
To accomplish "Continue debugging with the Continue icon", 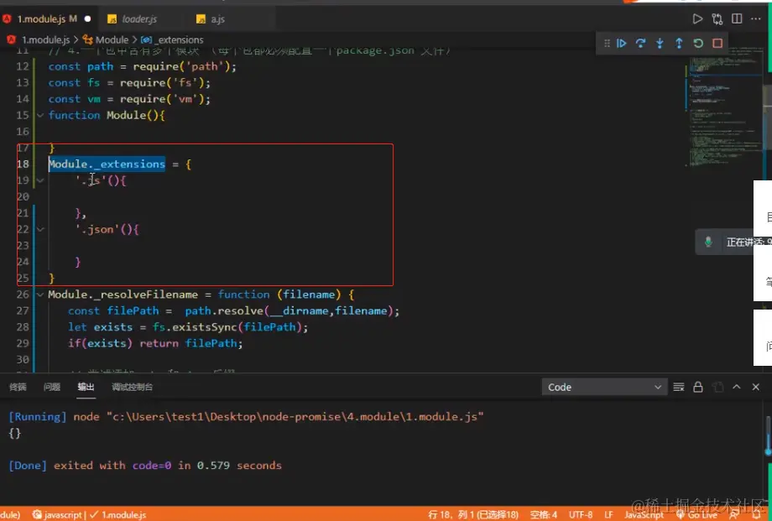I will coord(621,44).
